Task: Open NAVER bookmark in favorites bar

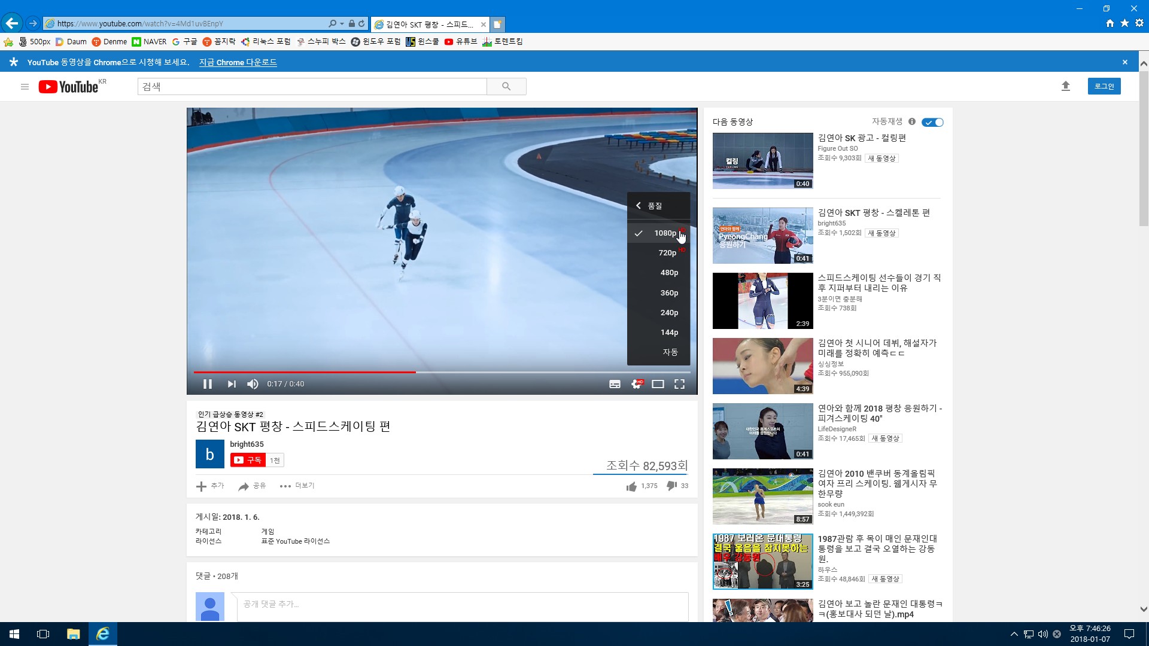Action: tap(149, 41)
